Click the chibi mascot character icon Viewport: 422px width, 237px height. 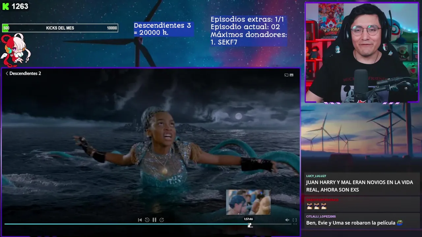tap(15, 50)
